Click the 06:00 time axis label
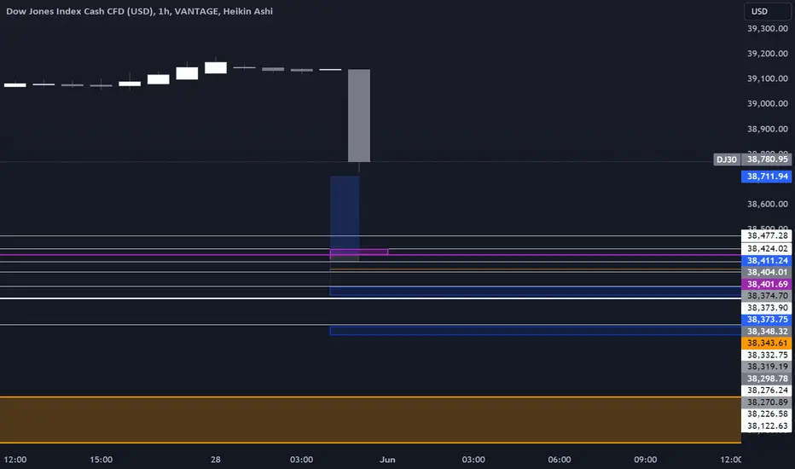795x469 pixels. click(560, 460)
